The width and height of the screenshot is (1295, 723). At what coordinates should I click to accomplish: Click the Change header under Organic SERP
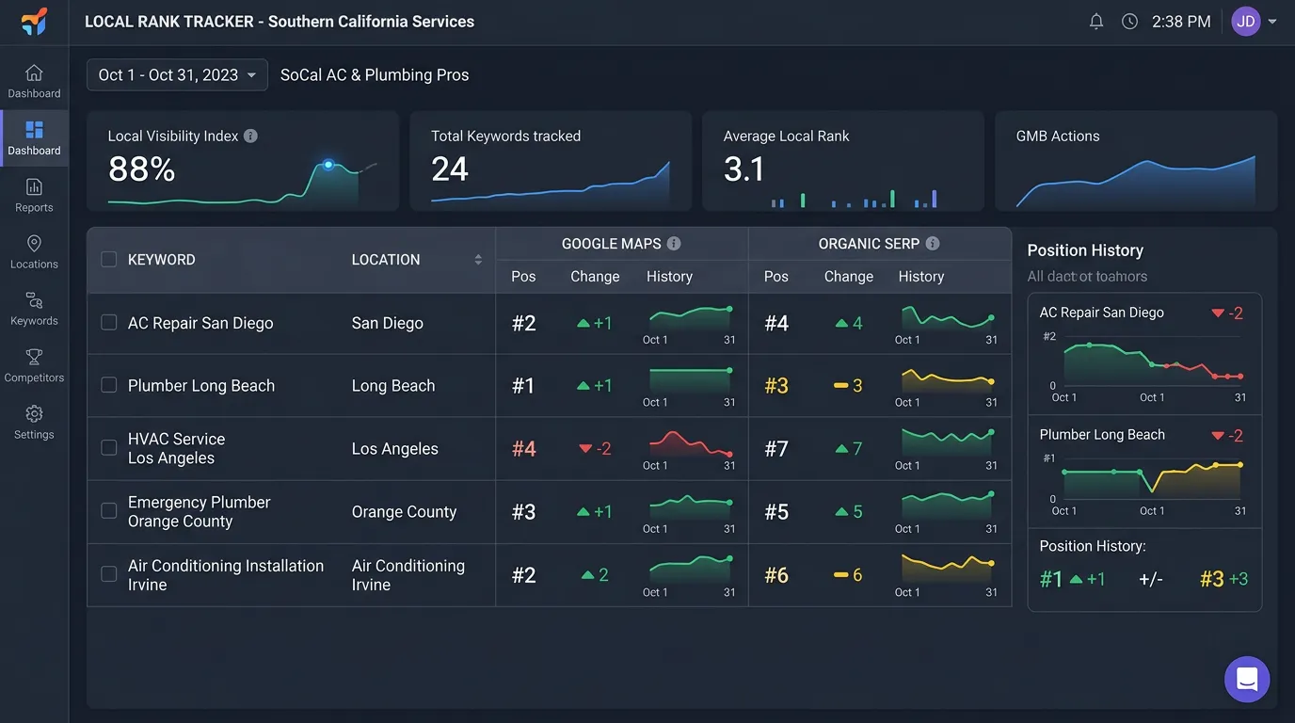tap(849, 277)
